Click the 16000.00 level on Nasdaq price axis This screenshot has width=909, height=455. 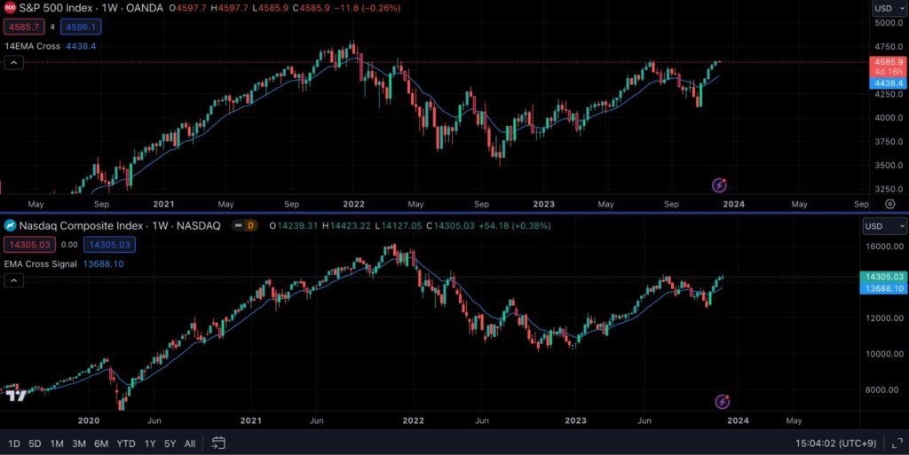pos(884,246)
